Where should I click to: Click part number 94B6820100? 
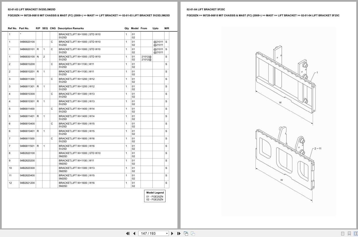[27, 42]
